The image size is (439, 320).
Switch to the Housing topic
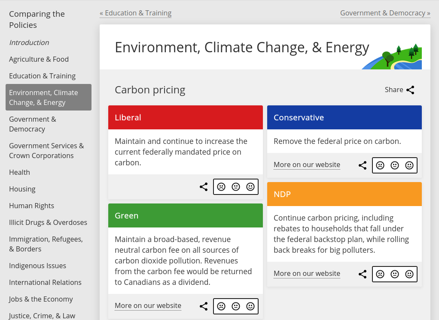(22, 189)
